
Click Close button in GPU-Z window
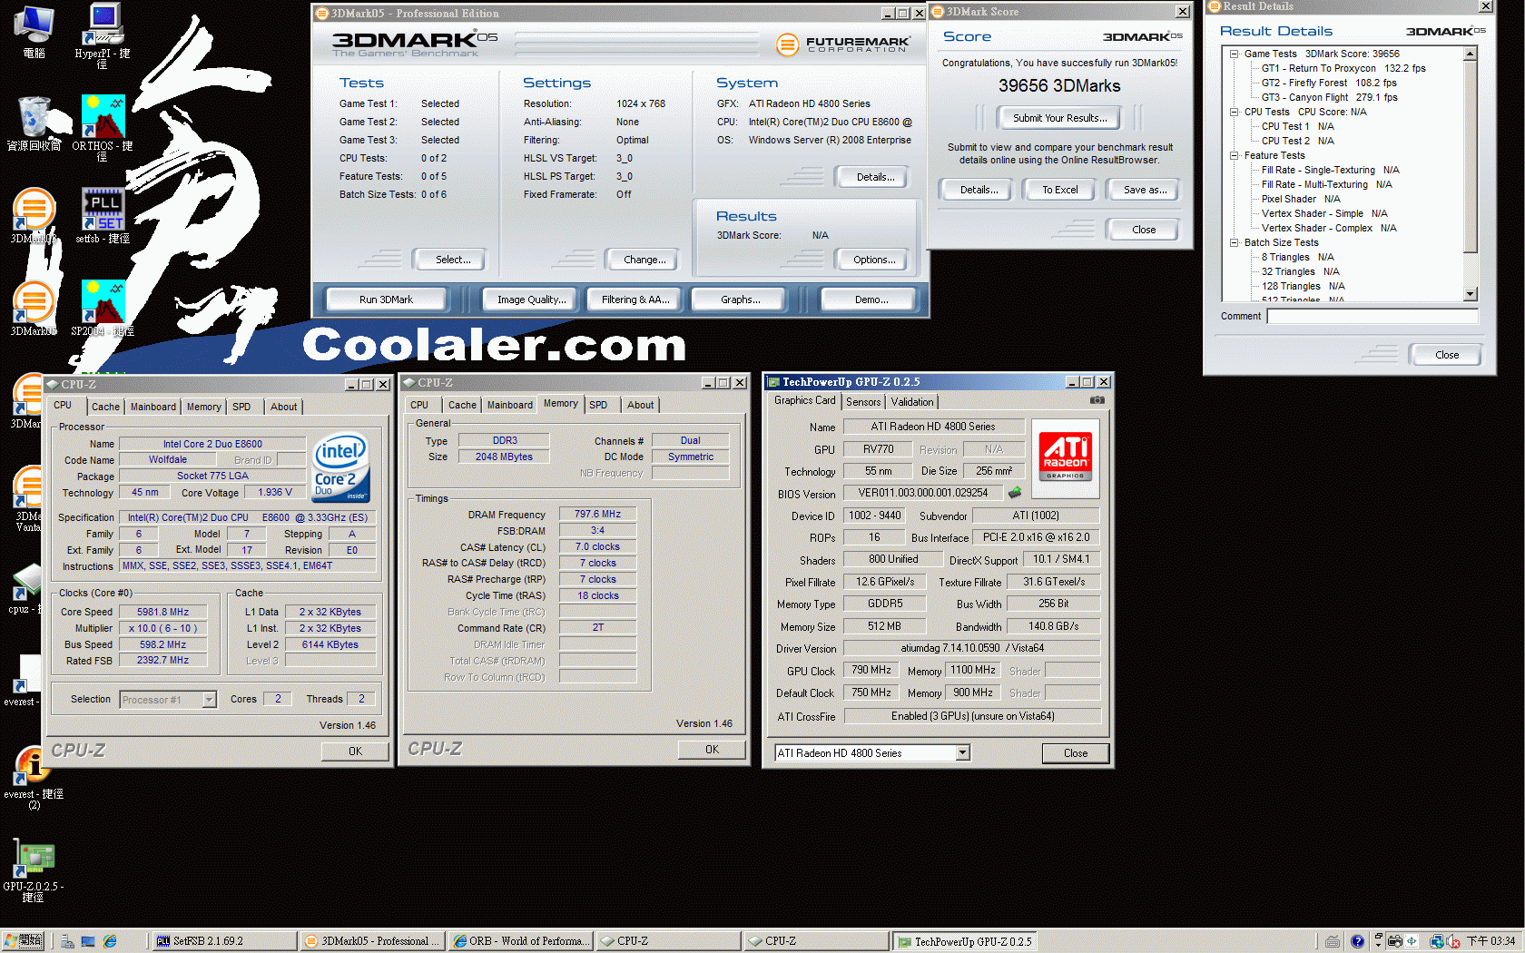click(x=1075, y=753)
